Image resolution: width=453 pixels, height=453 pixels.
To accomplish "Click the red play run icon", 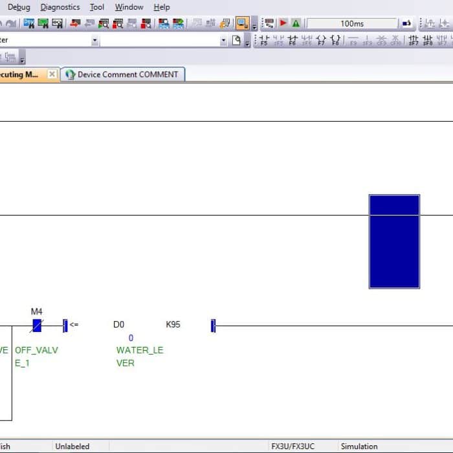I will point(283,23).
